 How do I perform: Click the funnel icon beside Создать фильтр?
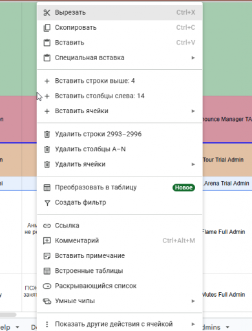coord(47,203)
